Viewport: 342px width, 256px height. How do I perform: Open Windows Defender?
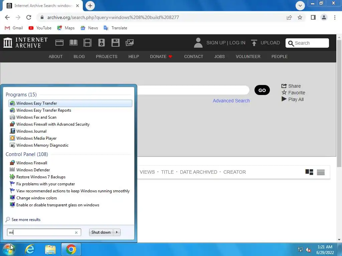30,170
